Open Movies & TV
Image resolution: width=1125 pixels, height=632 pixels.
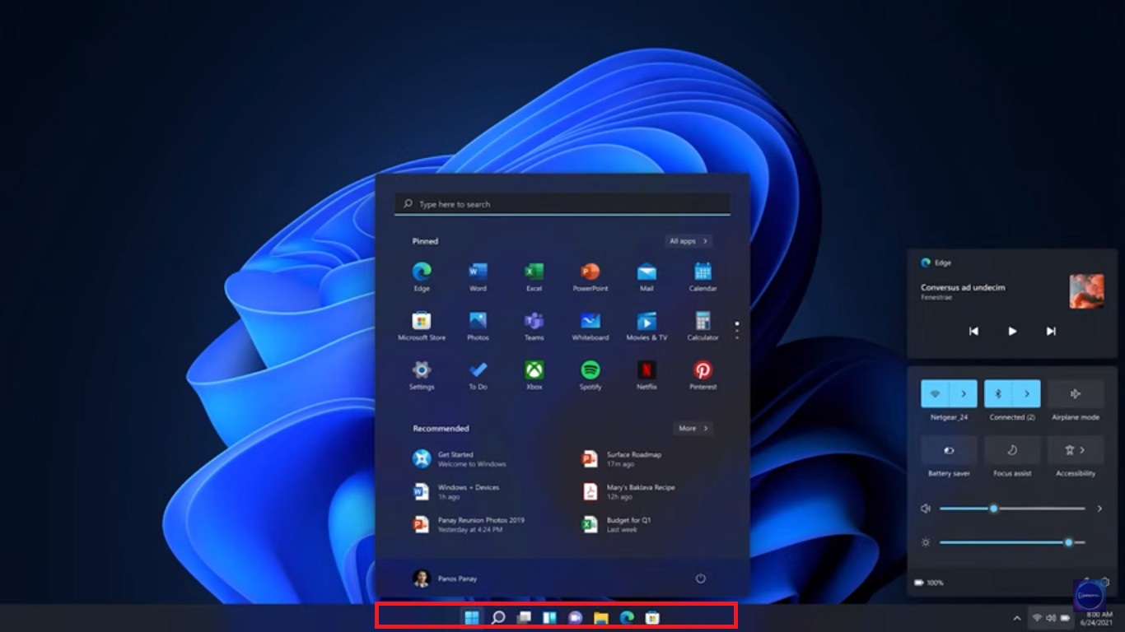(647, 326)
